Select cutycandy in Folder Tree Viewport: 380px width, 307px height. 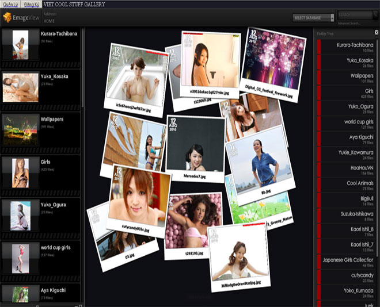(346, 277)
